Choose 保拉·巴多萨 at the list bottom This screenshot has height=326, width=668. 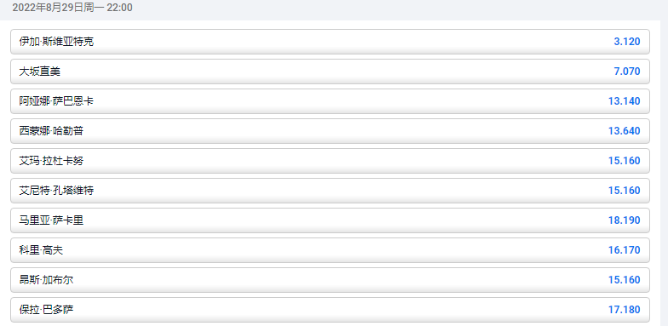331,310
